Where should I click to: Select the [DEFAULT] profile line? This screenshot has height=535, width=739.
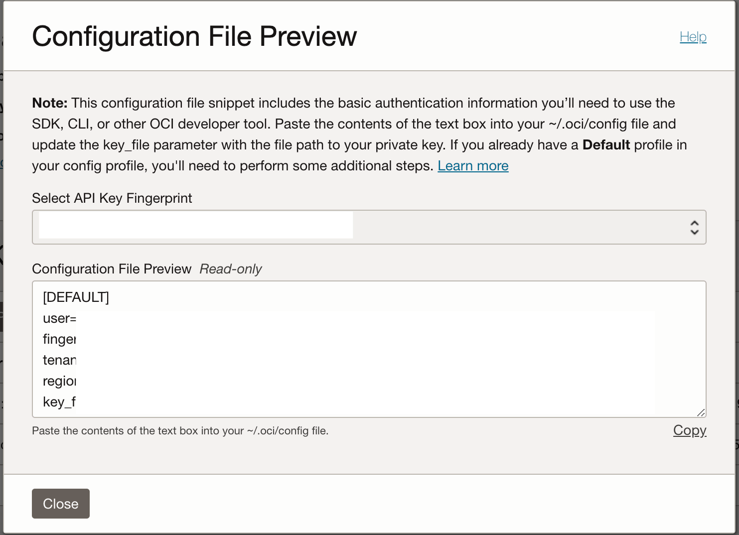(x=76, y=297)
